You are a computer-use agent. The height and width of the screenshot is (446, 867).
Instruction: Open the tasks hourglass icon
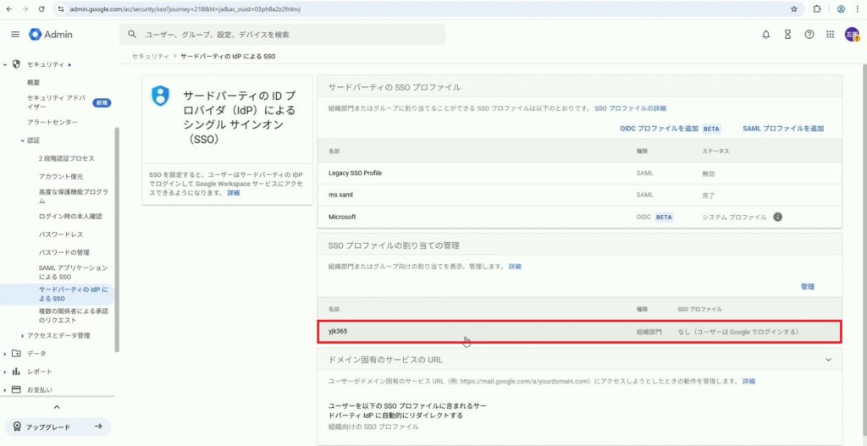pyautogui.click(x=787, y=35)
